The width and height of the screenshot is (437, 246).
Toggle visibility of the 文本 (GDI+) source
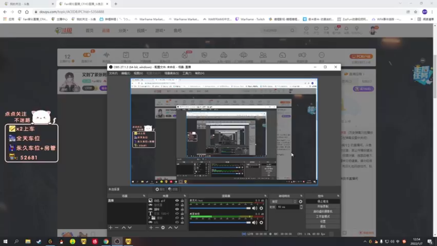pos(177,214)
